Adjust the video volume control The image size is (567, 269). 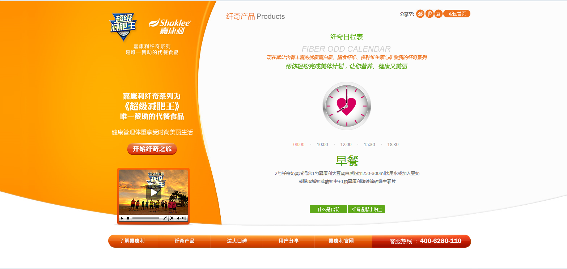[x=181, y=218]
